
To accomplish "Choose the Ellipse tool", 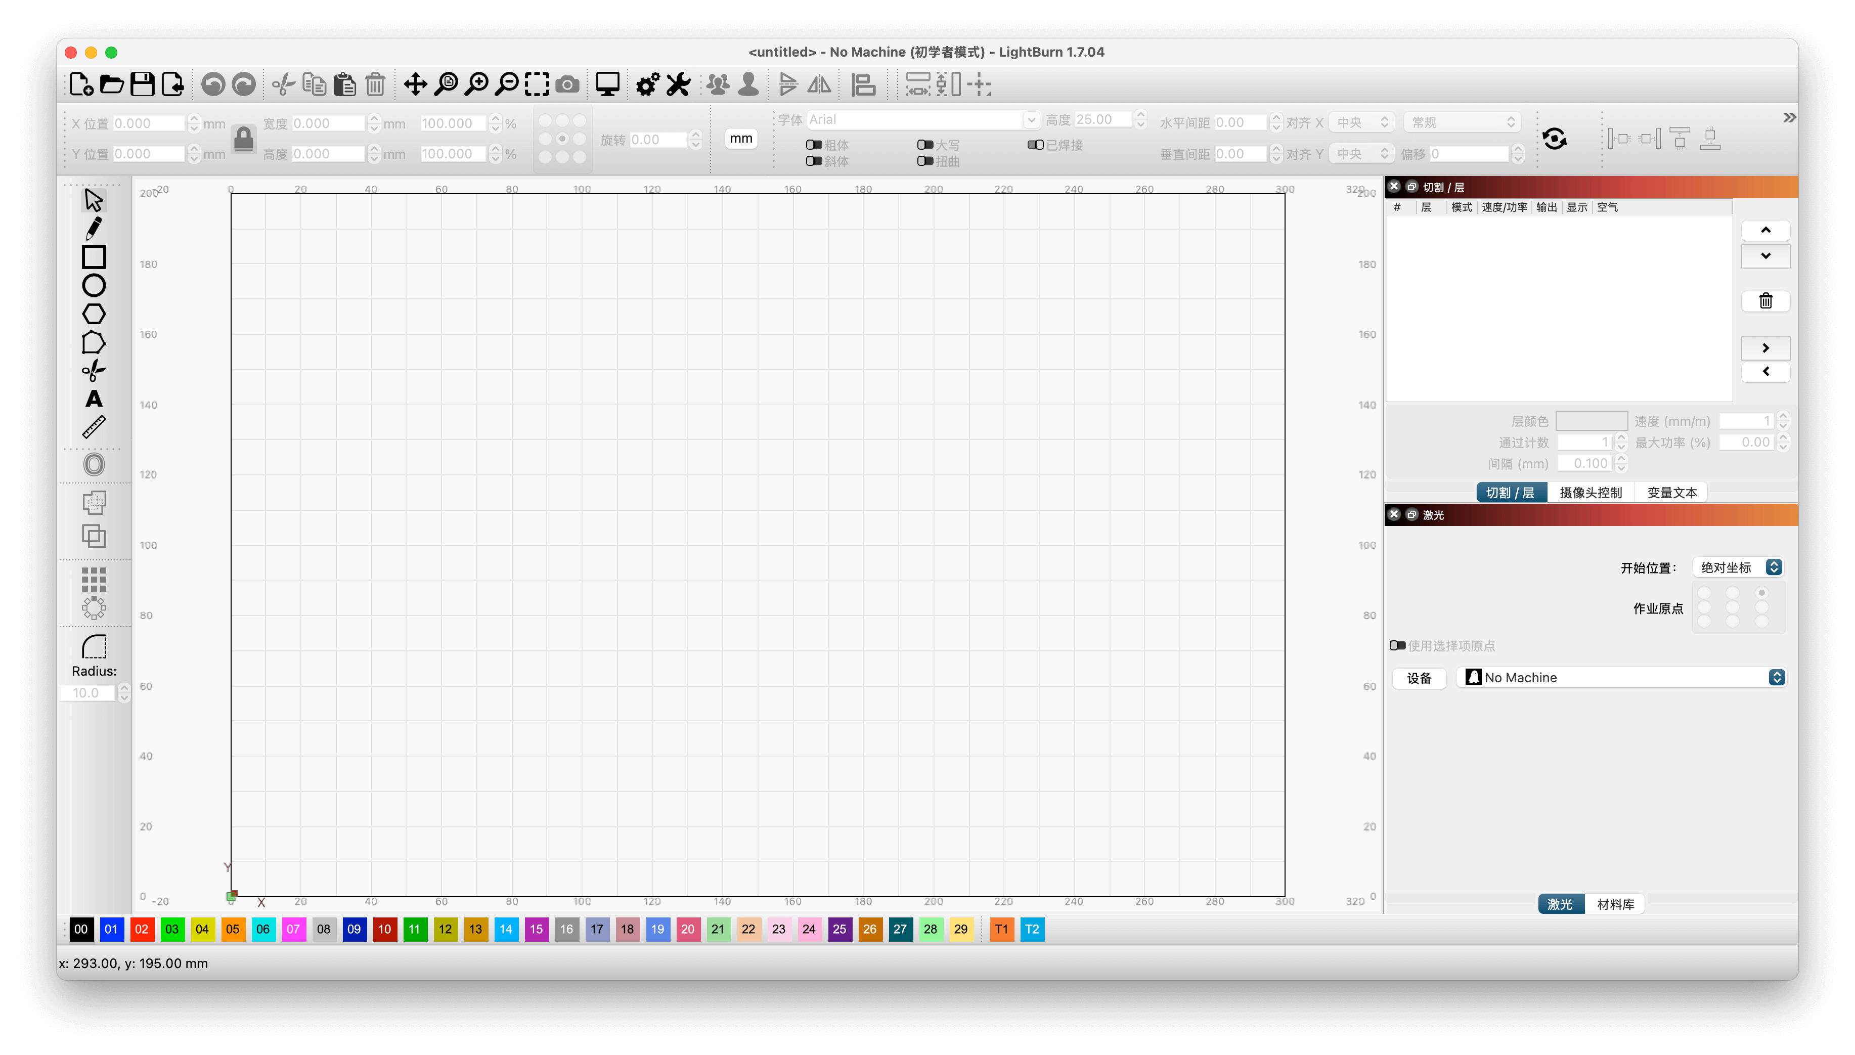I will pyautogui.click(x=94, y=285).
